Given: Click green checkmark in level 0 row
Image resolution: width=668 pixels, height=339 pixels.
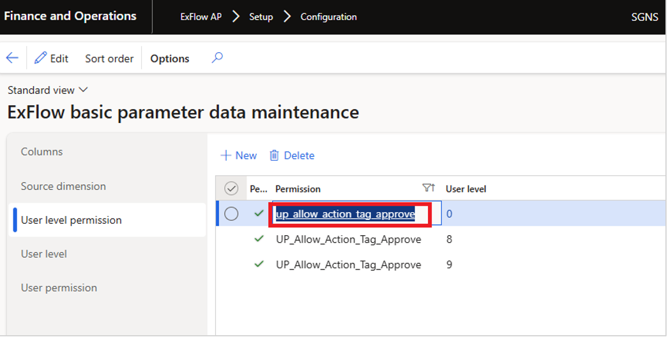Looking at the screenshot, I should [x=259, y=213].
